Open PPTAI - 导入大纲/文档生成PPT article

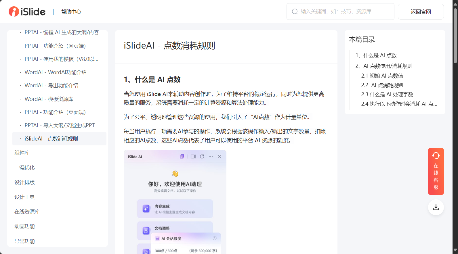pos(59,125)
